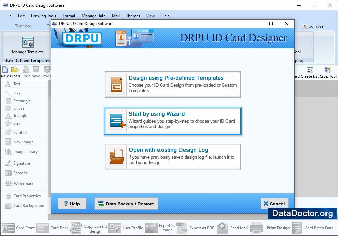This screenshot has width=338, height=236.
Task: Open Card Properties
Action: (x=23, y=196)
